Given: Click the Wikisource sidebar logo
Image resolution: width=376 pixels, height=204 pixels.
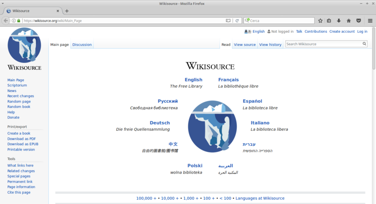Looking at the screenshot, I should [24, 49].
